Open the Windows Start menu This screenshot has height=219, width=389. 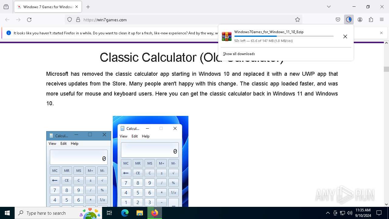tap(7, 213)
